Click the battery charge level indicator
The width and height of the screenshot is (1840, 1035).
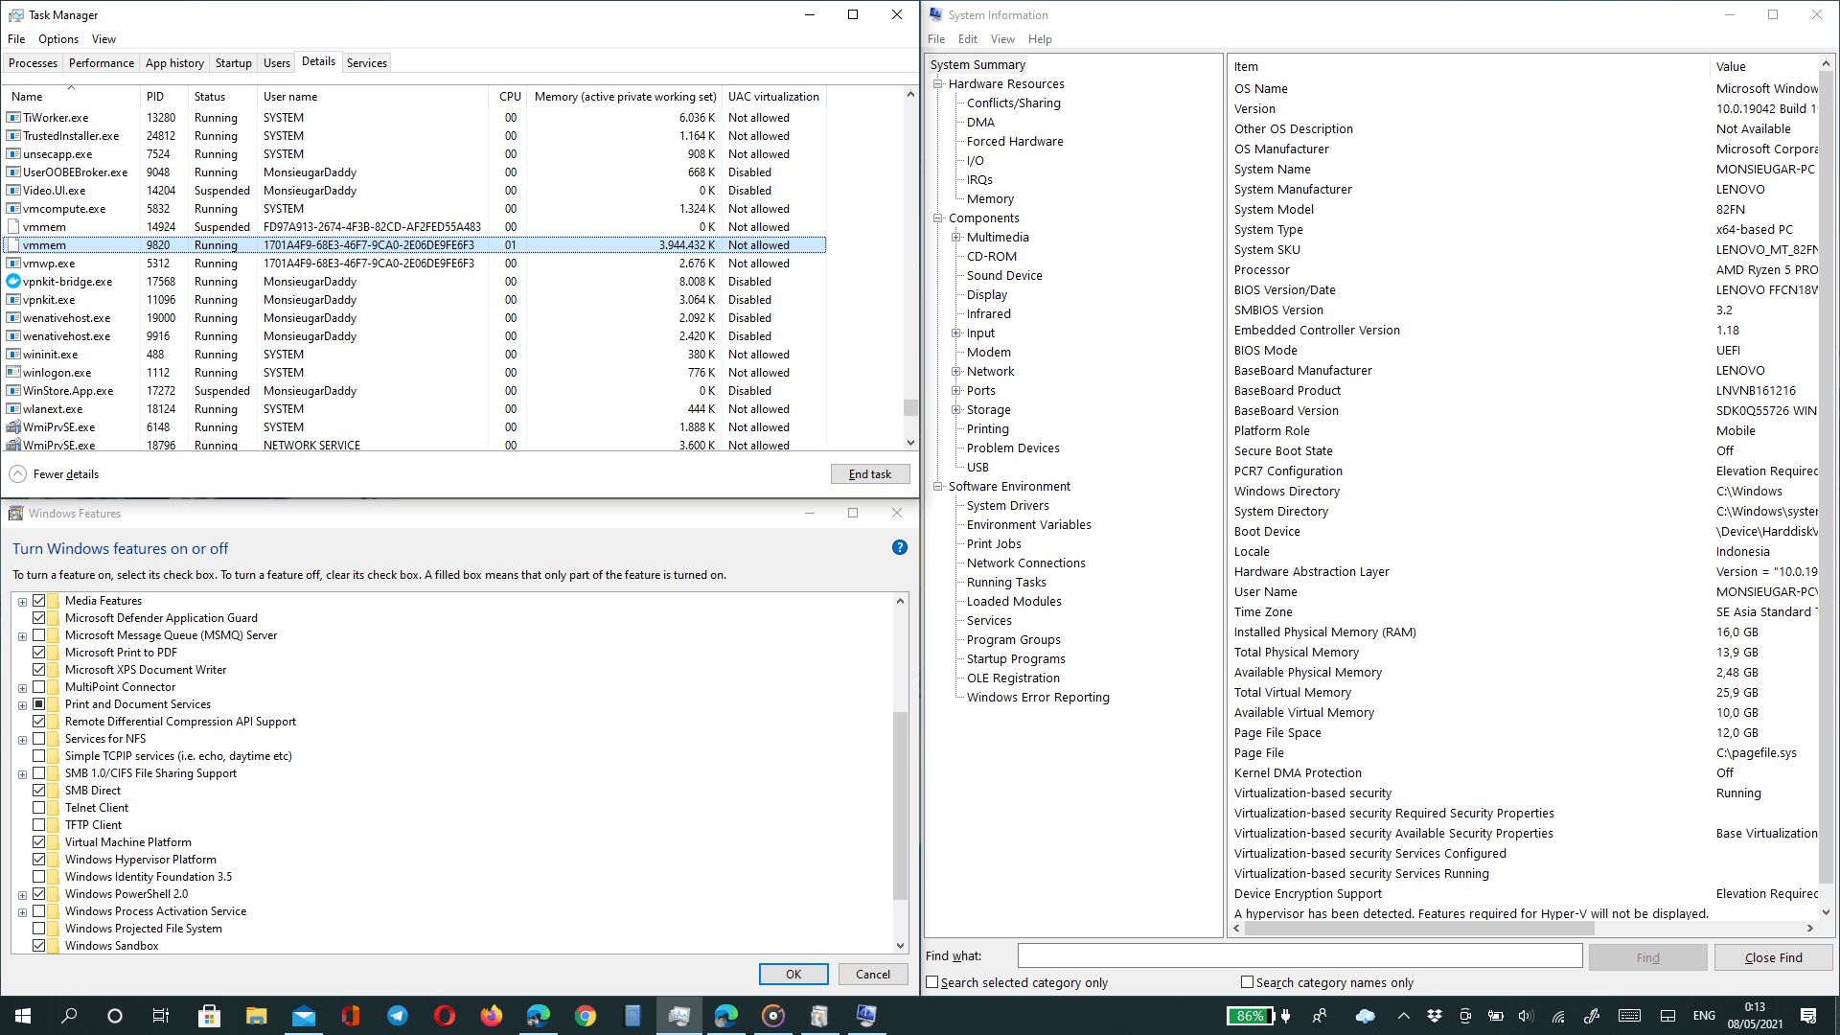(1250, 1016)
